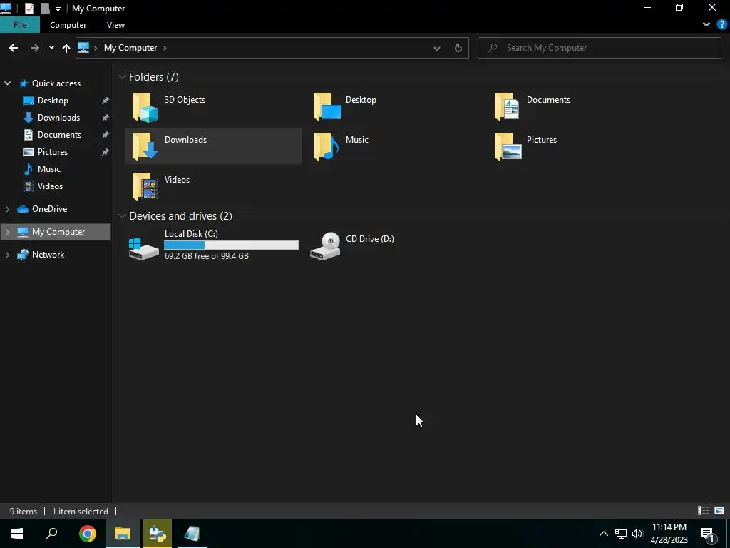Open the Documents folder in Folders group

(508, 107)
